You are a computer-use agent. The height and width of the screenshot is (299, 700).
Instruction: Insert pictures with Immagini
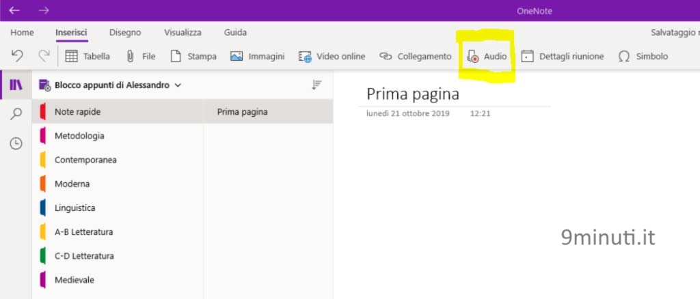[257, 57]
